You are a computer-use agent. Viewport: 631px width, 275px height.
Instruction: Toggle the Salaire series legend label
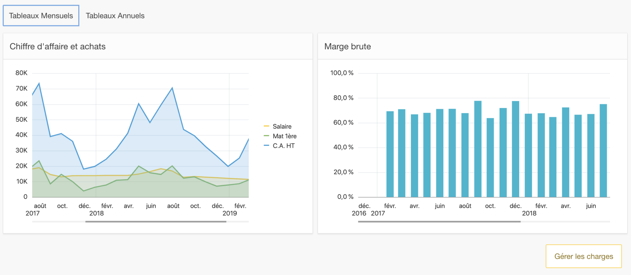[x=282, y=127]
